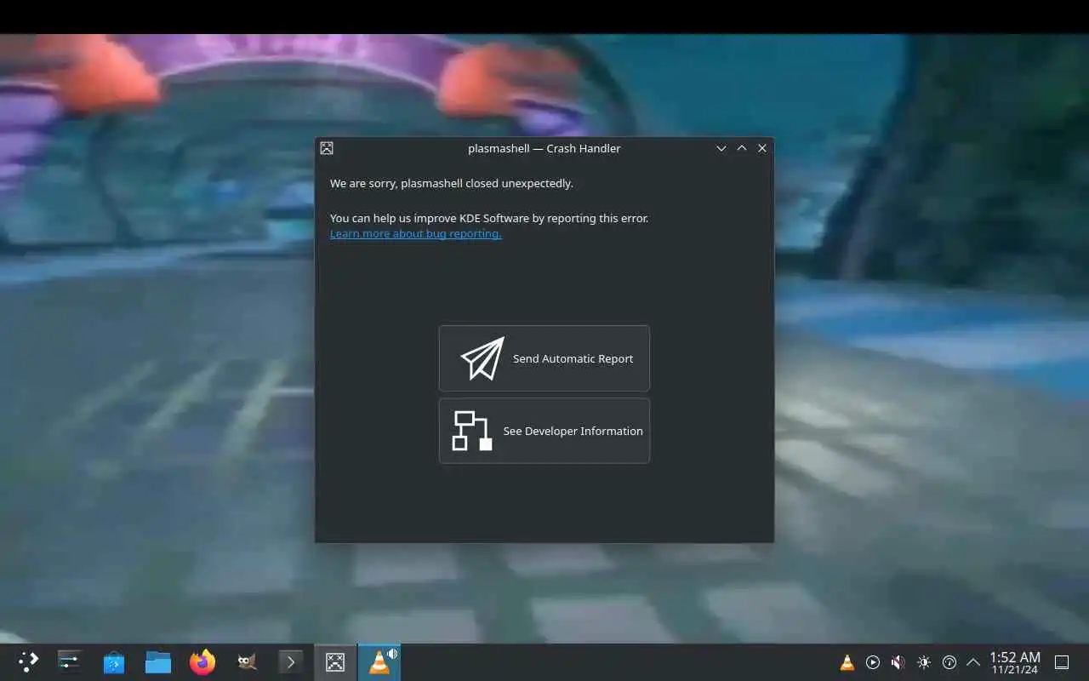Screen dimensions: 1089x681
Task: Follow Learn more about bug reporting link
Action: coord(416,234)
